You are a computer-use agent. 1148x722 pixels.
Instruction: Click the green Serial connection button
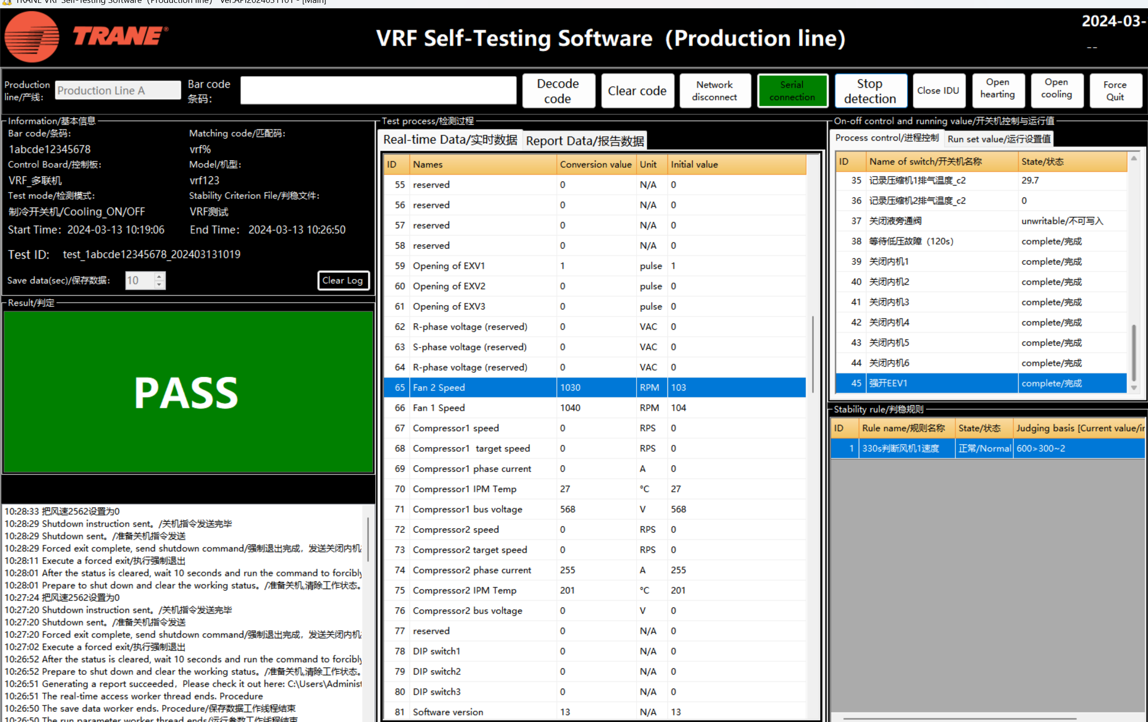(792, 91)
